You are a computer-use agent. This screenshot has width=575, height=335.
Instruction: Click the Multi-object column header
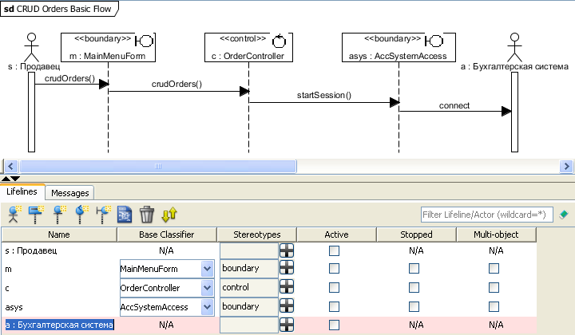click(496, 235)
